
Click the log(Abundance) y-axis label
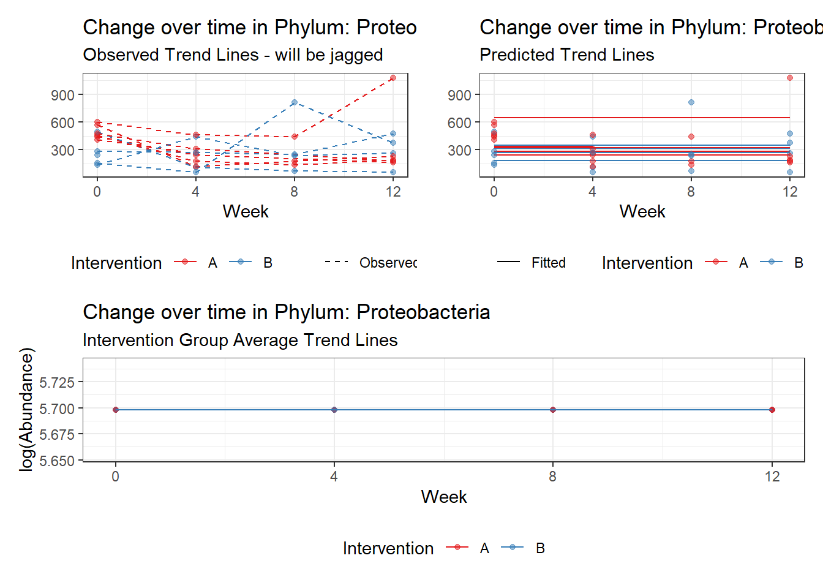pos(26,409)
